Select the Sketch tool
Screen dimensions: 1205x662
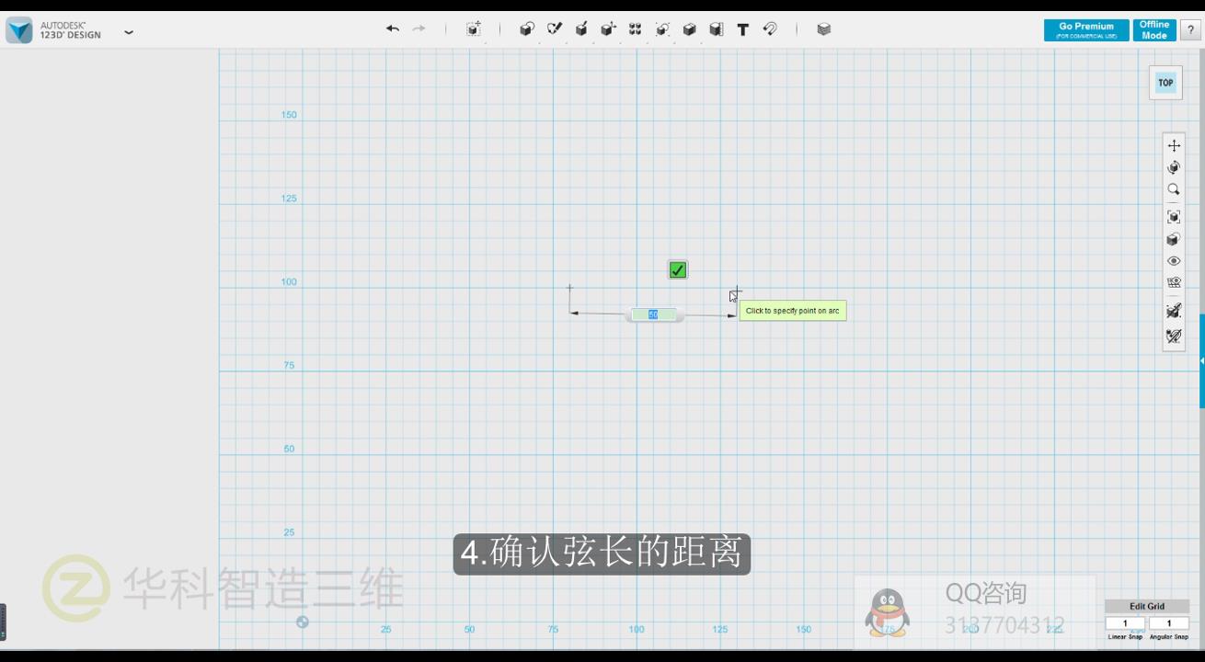point(554,29)
